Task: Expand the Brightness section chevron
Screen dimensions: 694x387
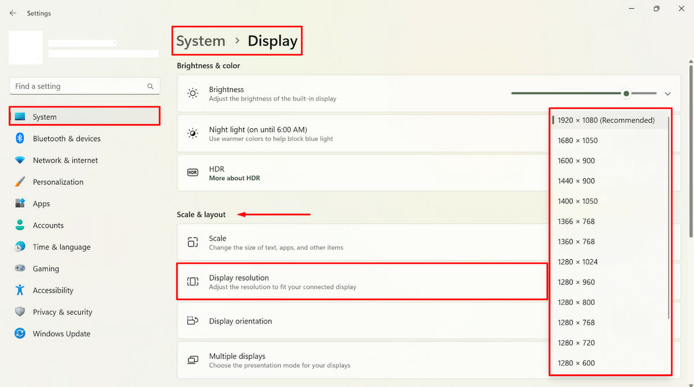Action: [668, 94]
